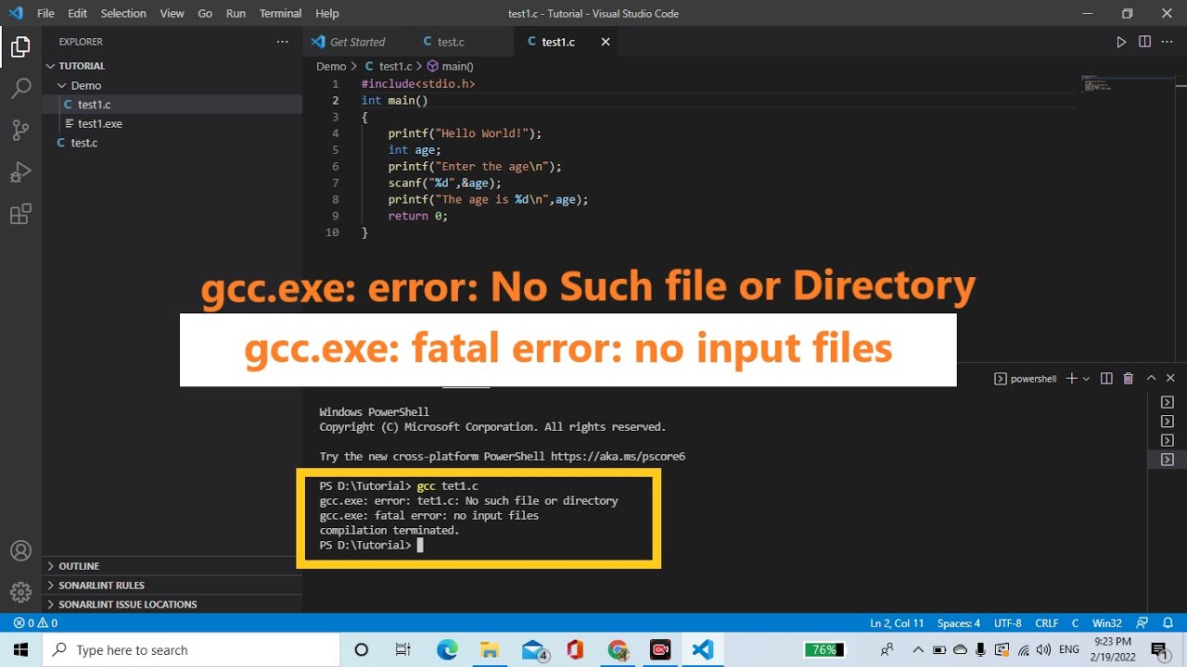Select language mode C in status bar
Image resolution: width=1187 pixels, height=667 pixels.
1076,623
